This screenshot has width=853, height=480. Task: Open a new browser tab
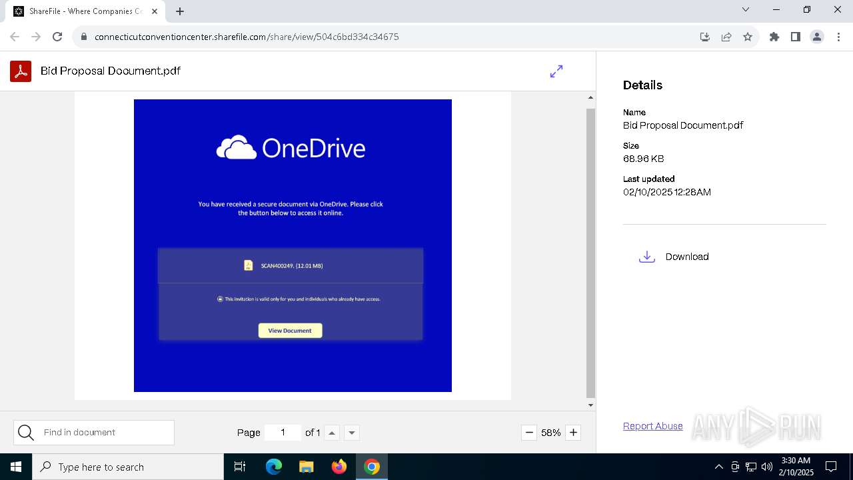[180, 11]
